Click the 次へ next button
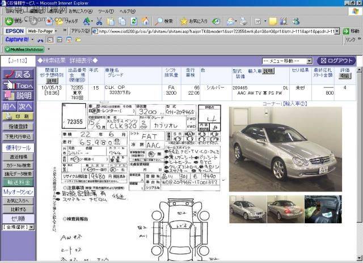Viewport: 363px width, 263px height. pos(26,107)
